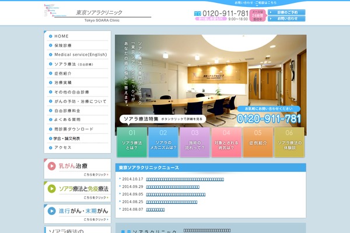Viewport: 350px width, 233px height.
Task: Open 学会・論文発表 page
Action: click(78, 139)
